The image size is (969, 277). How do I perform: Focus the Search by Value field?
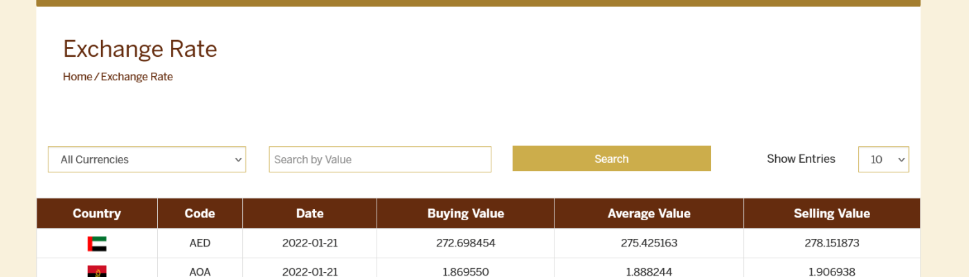380,159
